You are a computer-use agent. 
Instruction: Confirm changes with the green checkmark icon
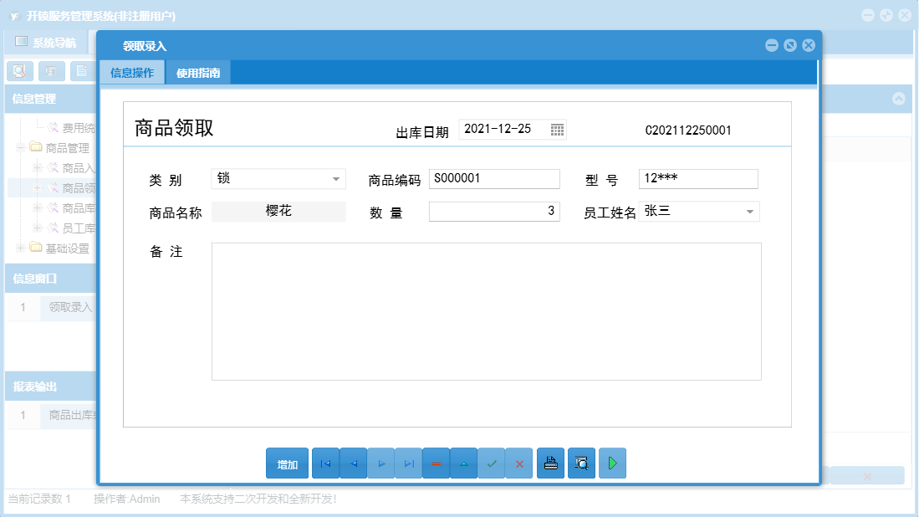click(492, 463)
